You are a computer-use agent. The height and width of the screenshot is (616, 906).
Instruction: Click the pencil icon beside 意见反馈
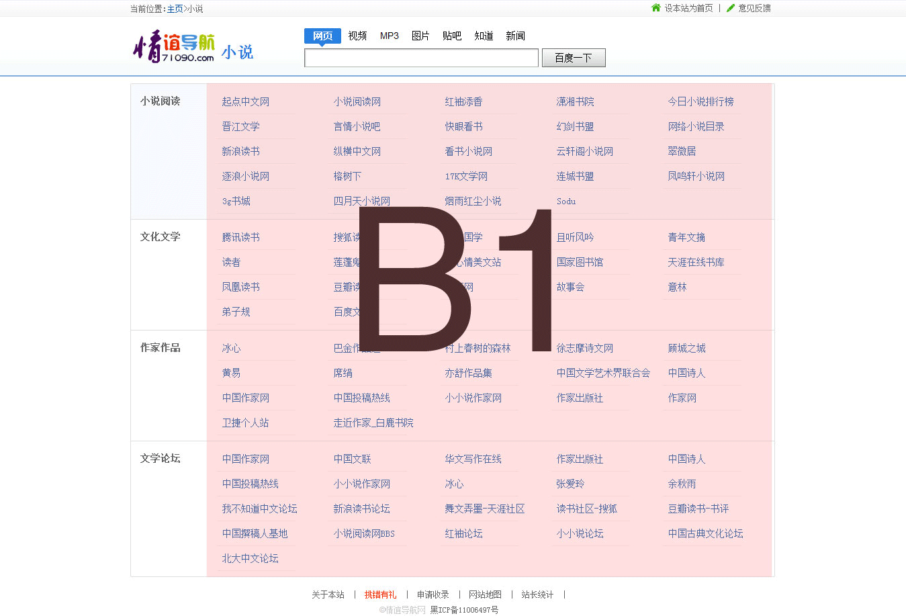coord(731,8)
